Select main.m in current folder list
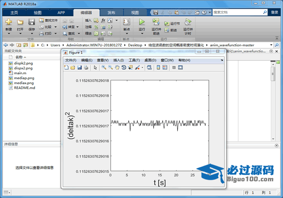The height and width of the screenshot is (198, 283). coord(20,73)
